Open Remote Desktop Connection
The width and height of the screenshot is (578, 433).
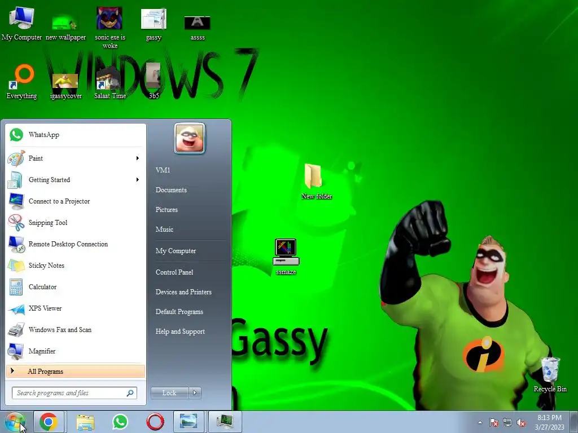[x=75, y=244]
